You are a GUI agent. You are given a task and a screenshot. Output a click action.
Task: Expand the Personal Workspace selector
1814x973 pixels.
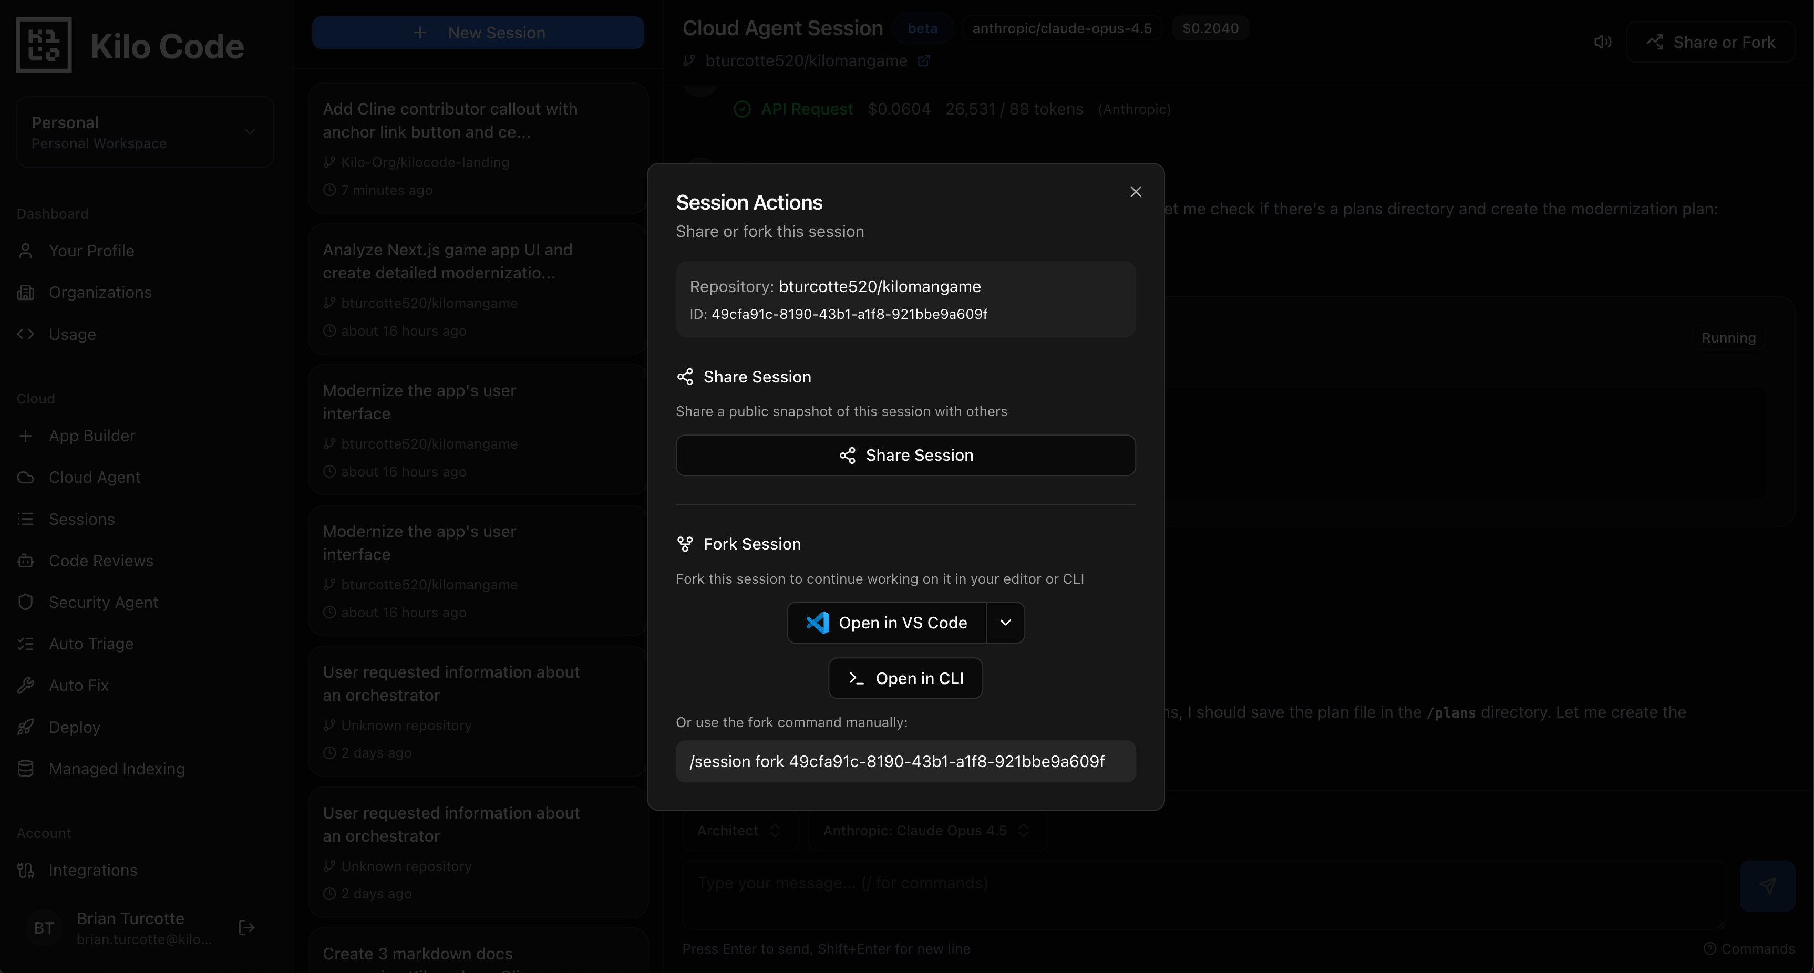coord(145,132)
